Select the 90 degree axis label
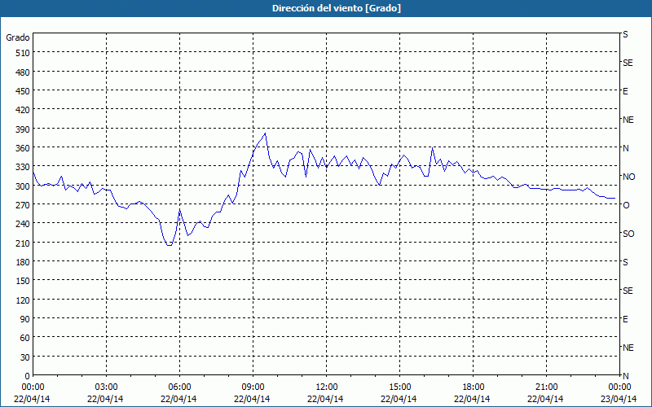The image size is (652, 407). (25, 319)
